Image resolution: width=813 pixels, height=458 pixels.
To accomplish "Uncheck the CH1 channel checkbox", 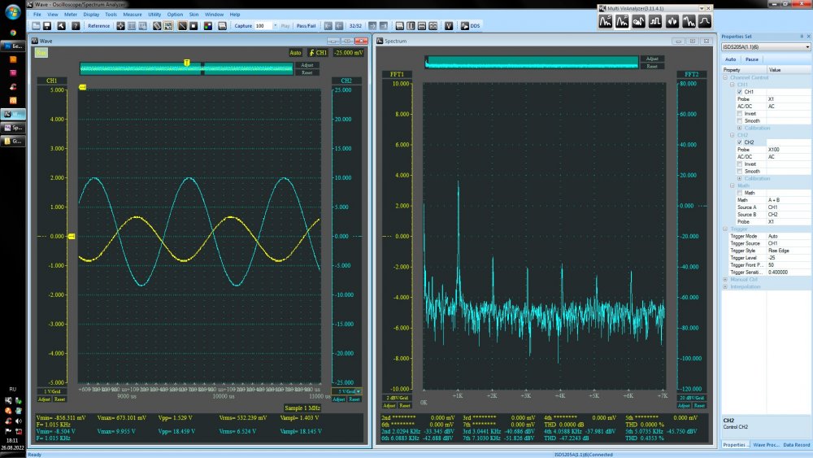I will (x=739, y=92).
